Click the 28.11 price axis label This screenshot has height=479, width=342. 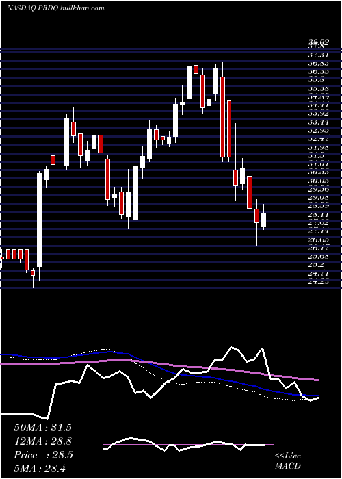(x=318, y=215)
